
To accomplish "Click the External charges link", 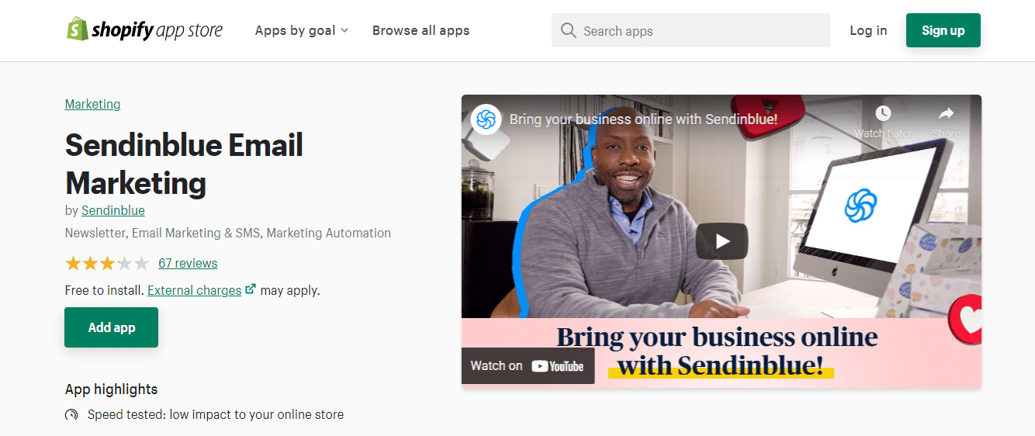I will [x=194, y=290].
